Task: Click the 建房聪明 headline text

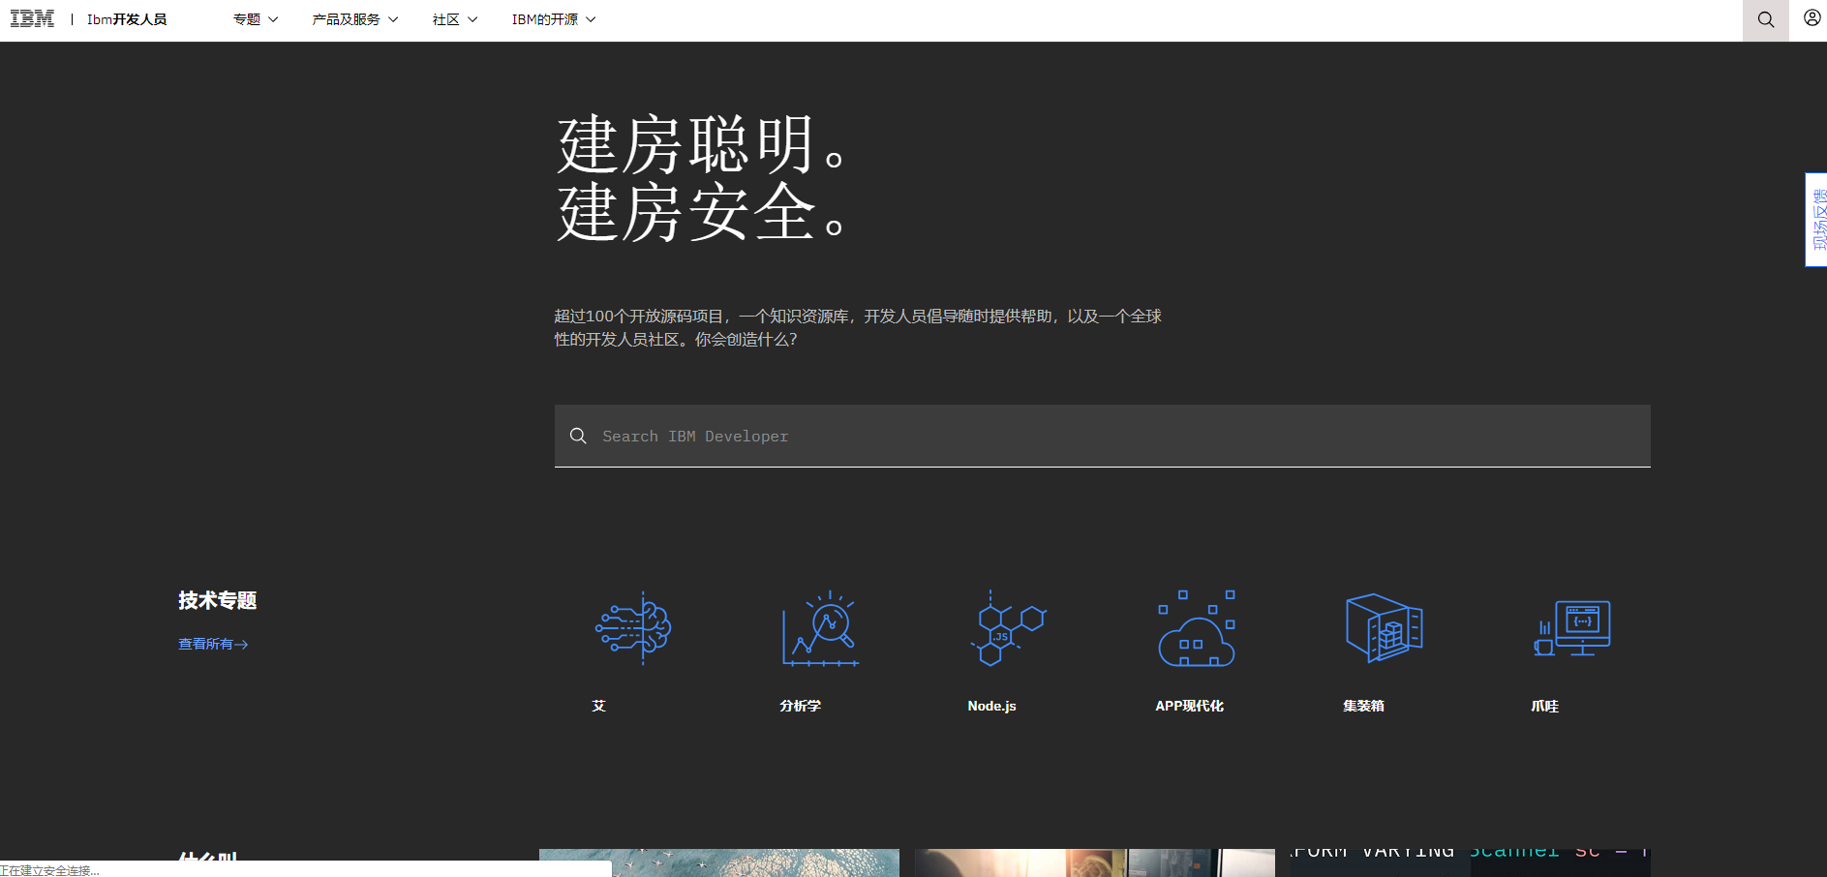Action: click(704, 144)
